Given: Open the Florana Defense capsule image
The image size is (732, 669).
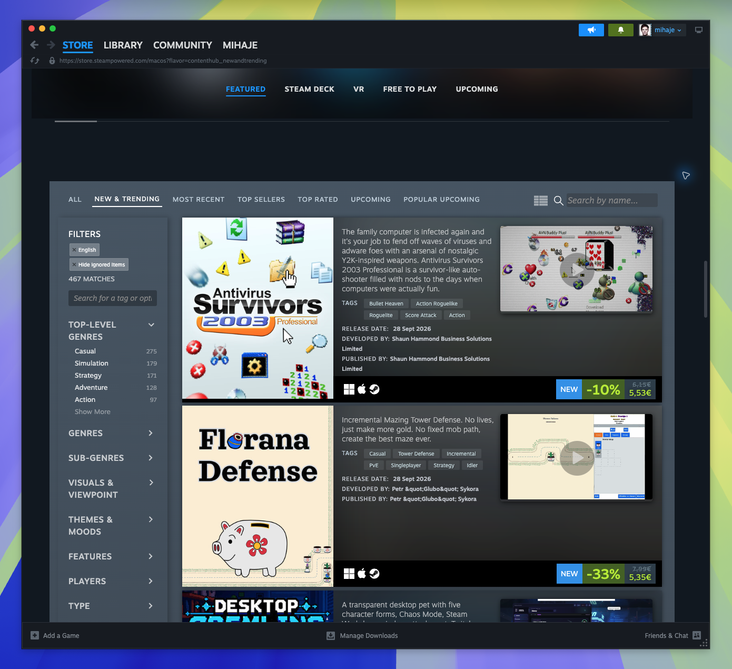Looking at the screenshot, I should pyautogui.click(x=258, y=496).
